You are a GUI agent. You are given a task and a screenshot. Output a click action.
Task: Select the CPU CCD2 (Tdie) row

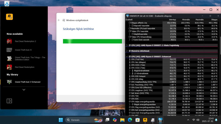[x=172, y=68]
